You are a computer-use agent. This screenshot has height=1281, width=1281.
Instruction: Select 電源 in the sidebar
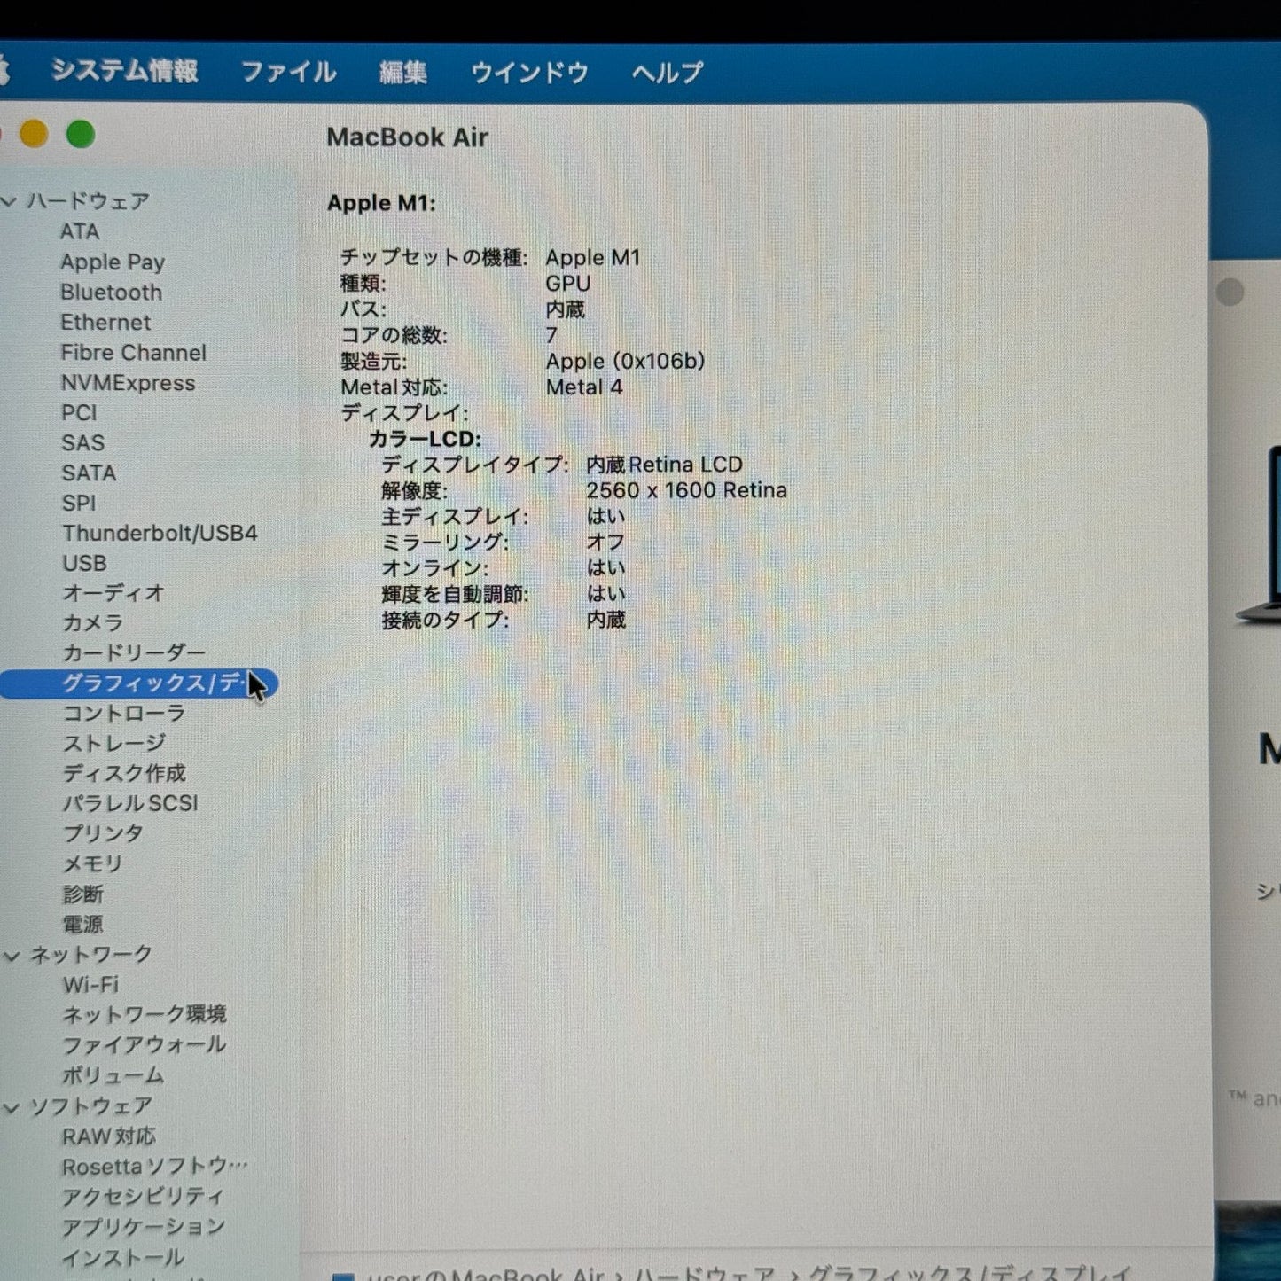[x=82, y=925]
